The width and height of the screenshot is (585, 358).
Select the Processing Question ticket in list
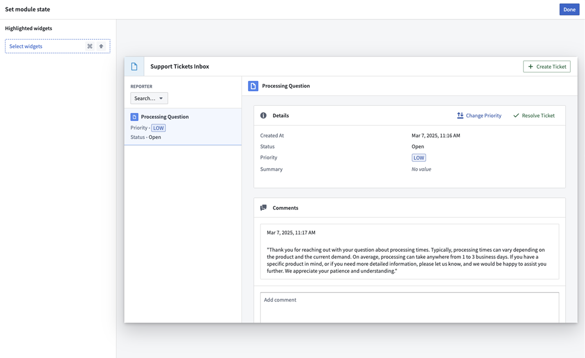pos(183,127)
